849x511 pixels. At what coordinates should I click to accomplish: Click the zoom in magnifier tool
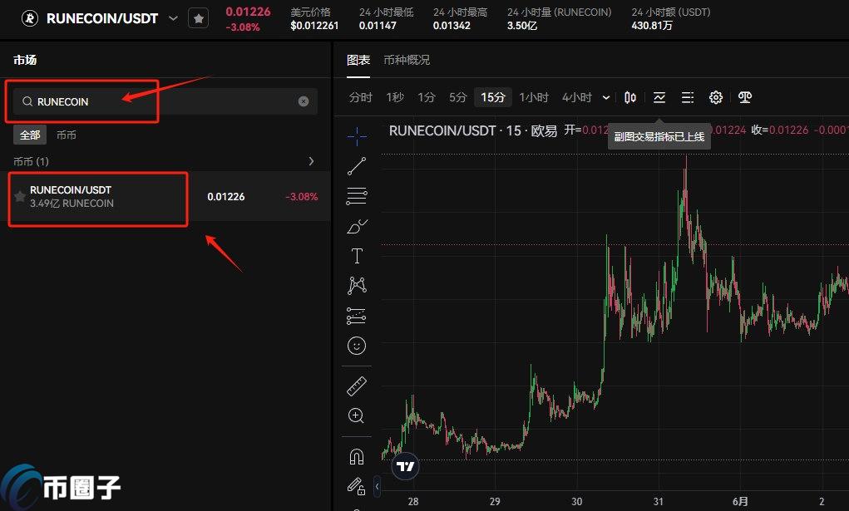pos(357,415)
